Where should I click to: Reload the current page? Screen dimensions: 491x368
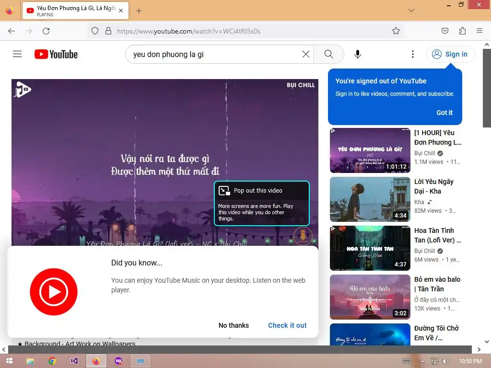pyautogui.click(x=46, y=31)
